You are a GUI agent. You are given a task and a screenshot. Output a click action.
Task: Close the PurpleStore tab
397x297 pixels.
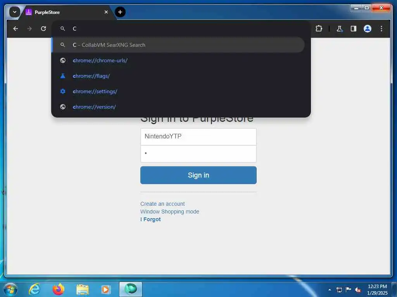click(x=106, y=12)
